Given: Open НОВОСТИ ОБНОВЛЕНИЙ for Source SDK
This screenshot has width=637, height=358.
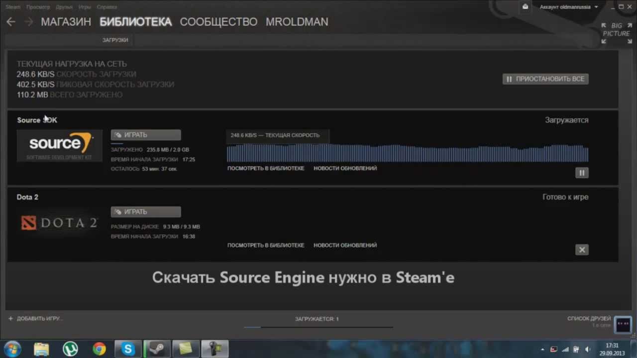Looking at the screenshot, I should (345, 168).
